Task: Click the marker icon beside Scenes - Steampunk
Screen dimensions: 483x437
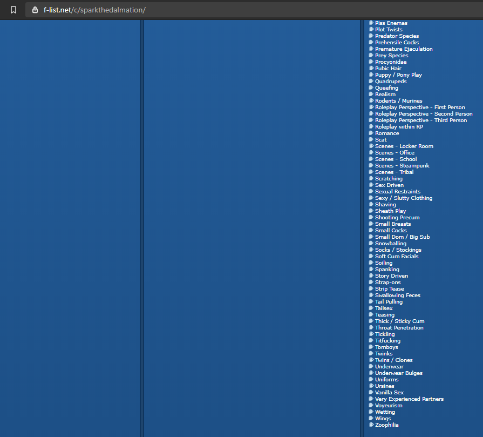Action: pyautogui.click(x=371, y=165)
